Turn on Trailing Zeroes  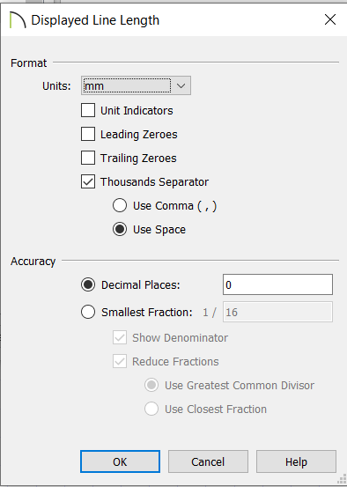88,158
